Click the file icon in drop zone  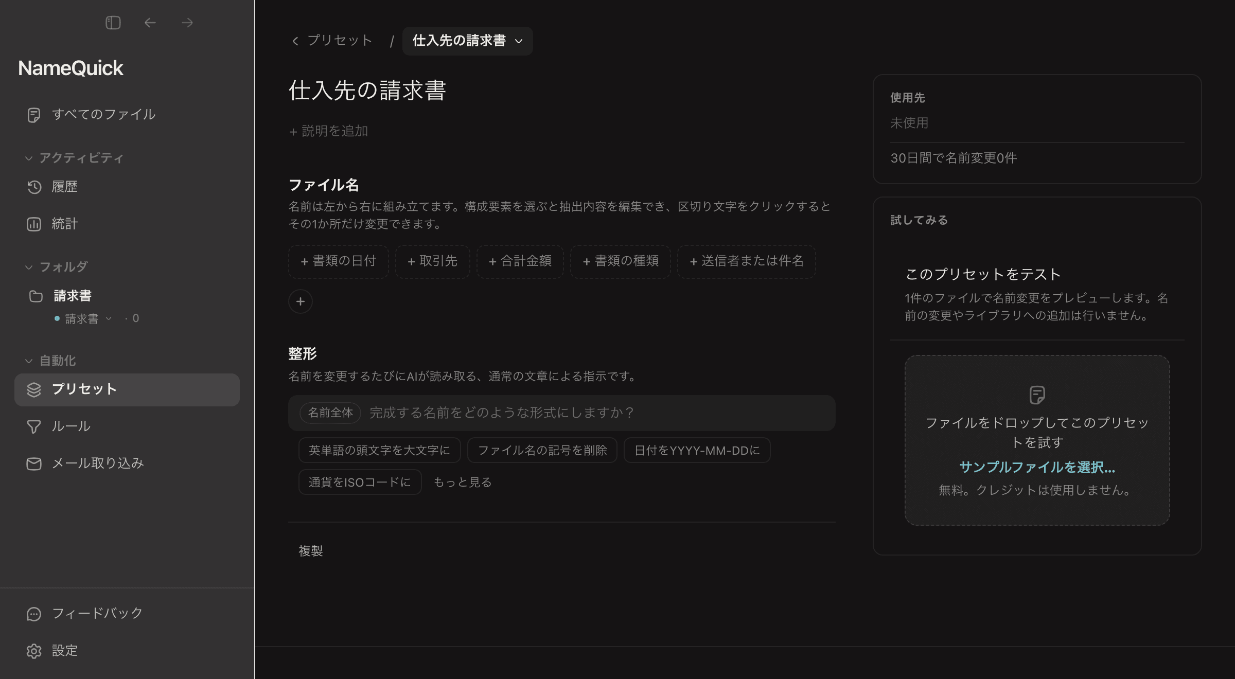(1037, 395)
